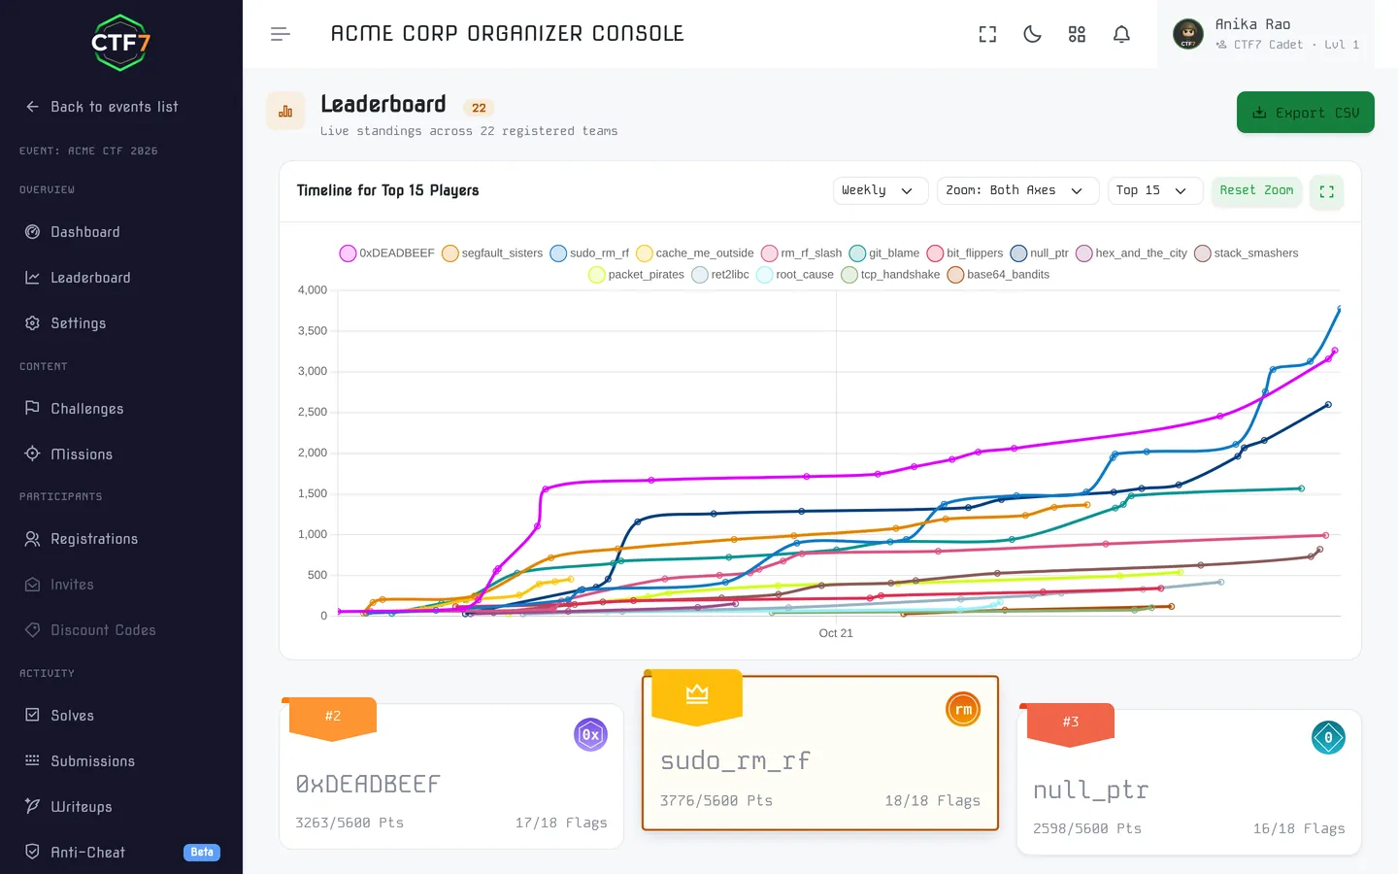Click the Export CSV button
This screenshot has height=874, width=1398.
coord(1306,113)
